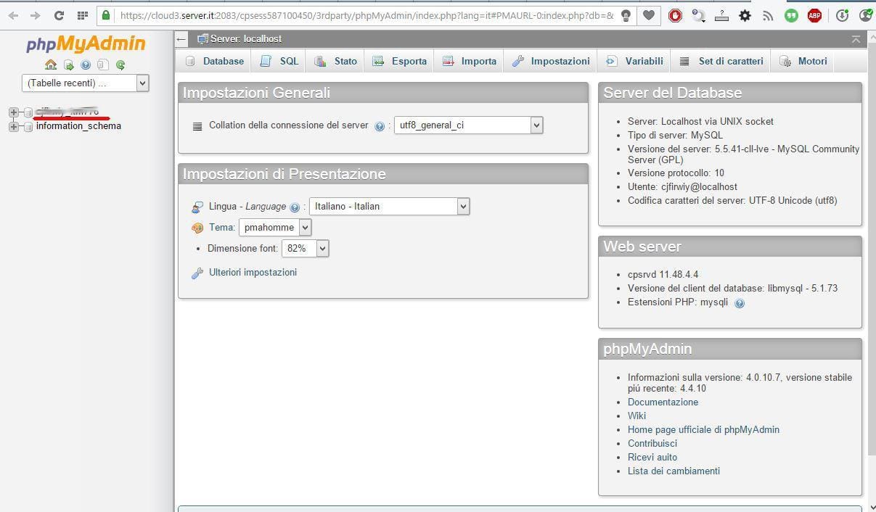Open the Importa tab
Viewport: 876px width, 512px height.
469,62
